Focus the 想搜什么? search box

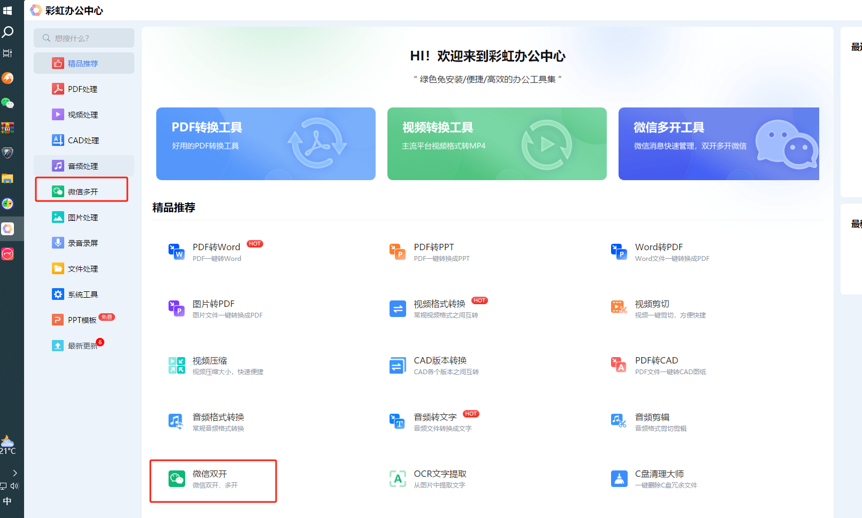84,38
